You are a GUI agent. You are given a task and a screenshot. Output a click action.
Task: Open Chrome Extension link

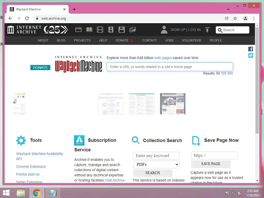(x=31, y=167)
